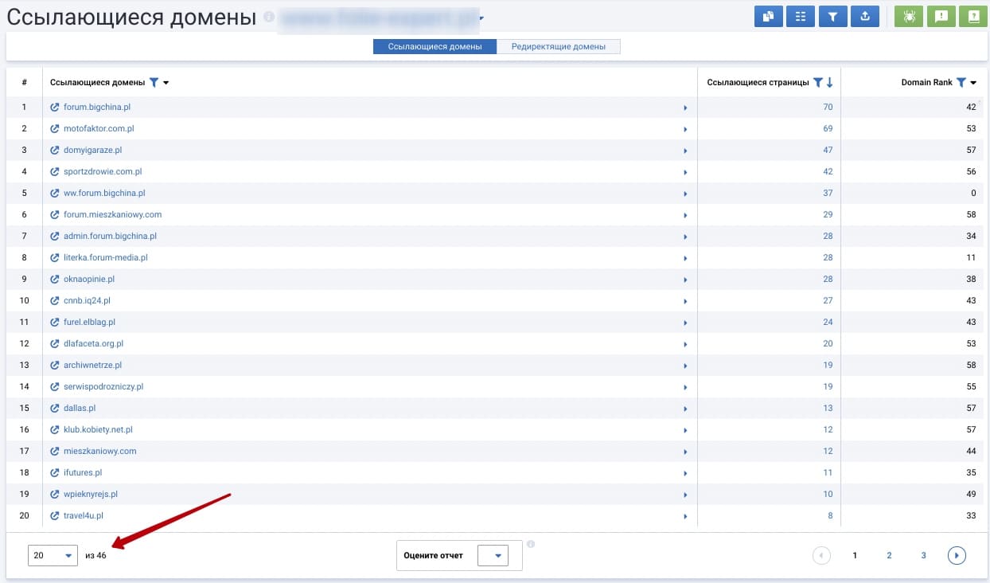Image resolution: width=990 pixels, height=583 pixels.
Task: Open 8 referring pages for travel4u.pl
Action: coord(830,515)
